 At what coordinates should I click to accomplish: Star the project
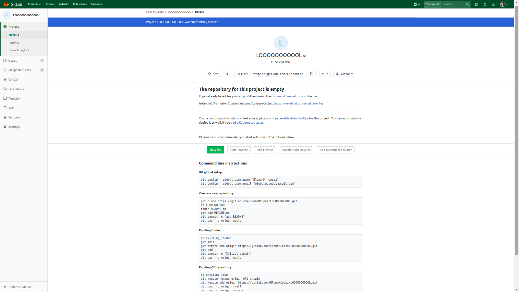[213, 74]
